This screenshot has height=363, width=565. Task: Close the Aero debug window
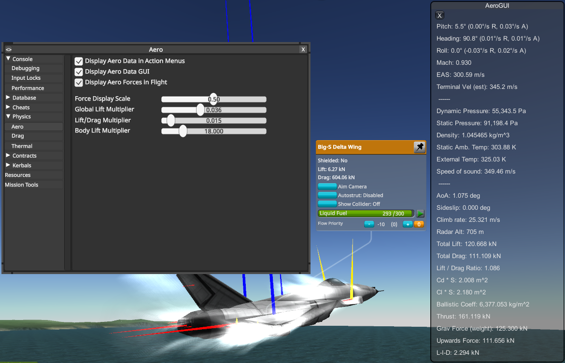pos(303,49)
